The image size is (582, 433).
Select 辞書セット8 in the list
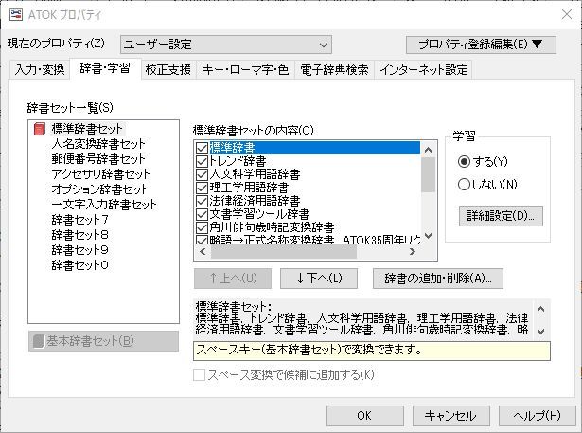(x=79, y=235)
